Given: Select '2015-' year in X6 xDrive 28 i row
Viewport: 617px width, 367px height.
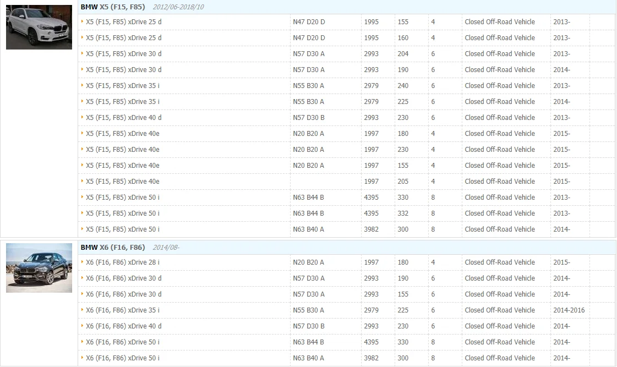Looking at the screenshot, I should click(x=561, y=262).
